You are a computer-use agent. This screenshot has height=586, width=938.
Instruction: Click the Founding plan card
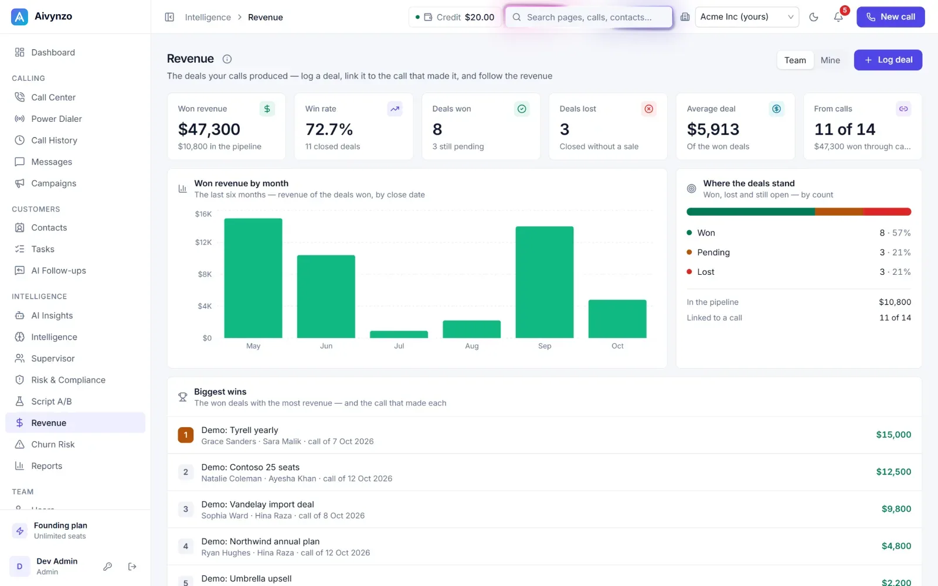click(75, 530)
